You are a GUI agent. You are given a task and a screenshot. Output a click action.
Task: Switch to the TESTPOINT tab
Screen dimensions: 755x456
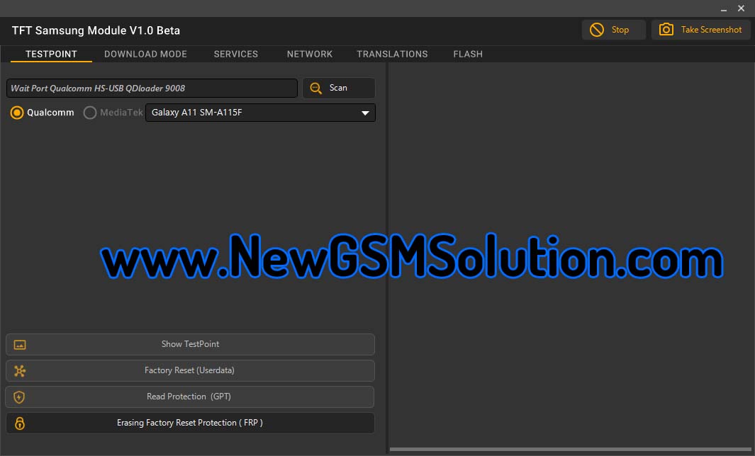pos(51,54)
